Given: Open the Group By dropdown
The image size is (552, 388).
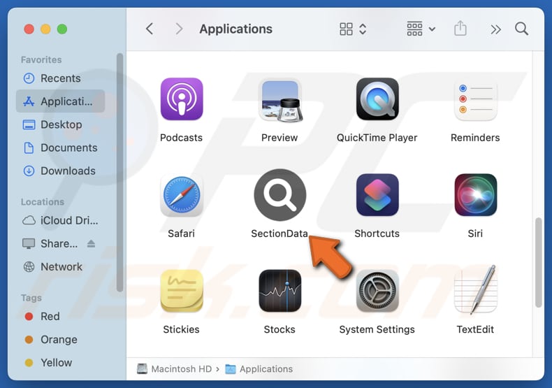Looking at the screenshot, I should tap(421, 29).
